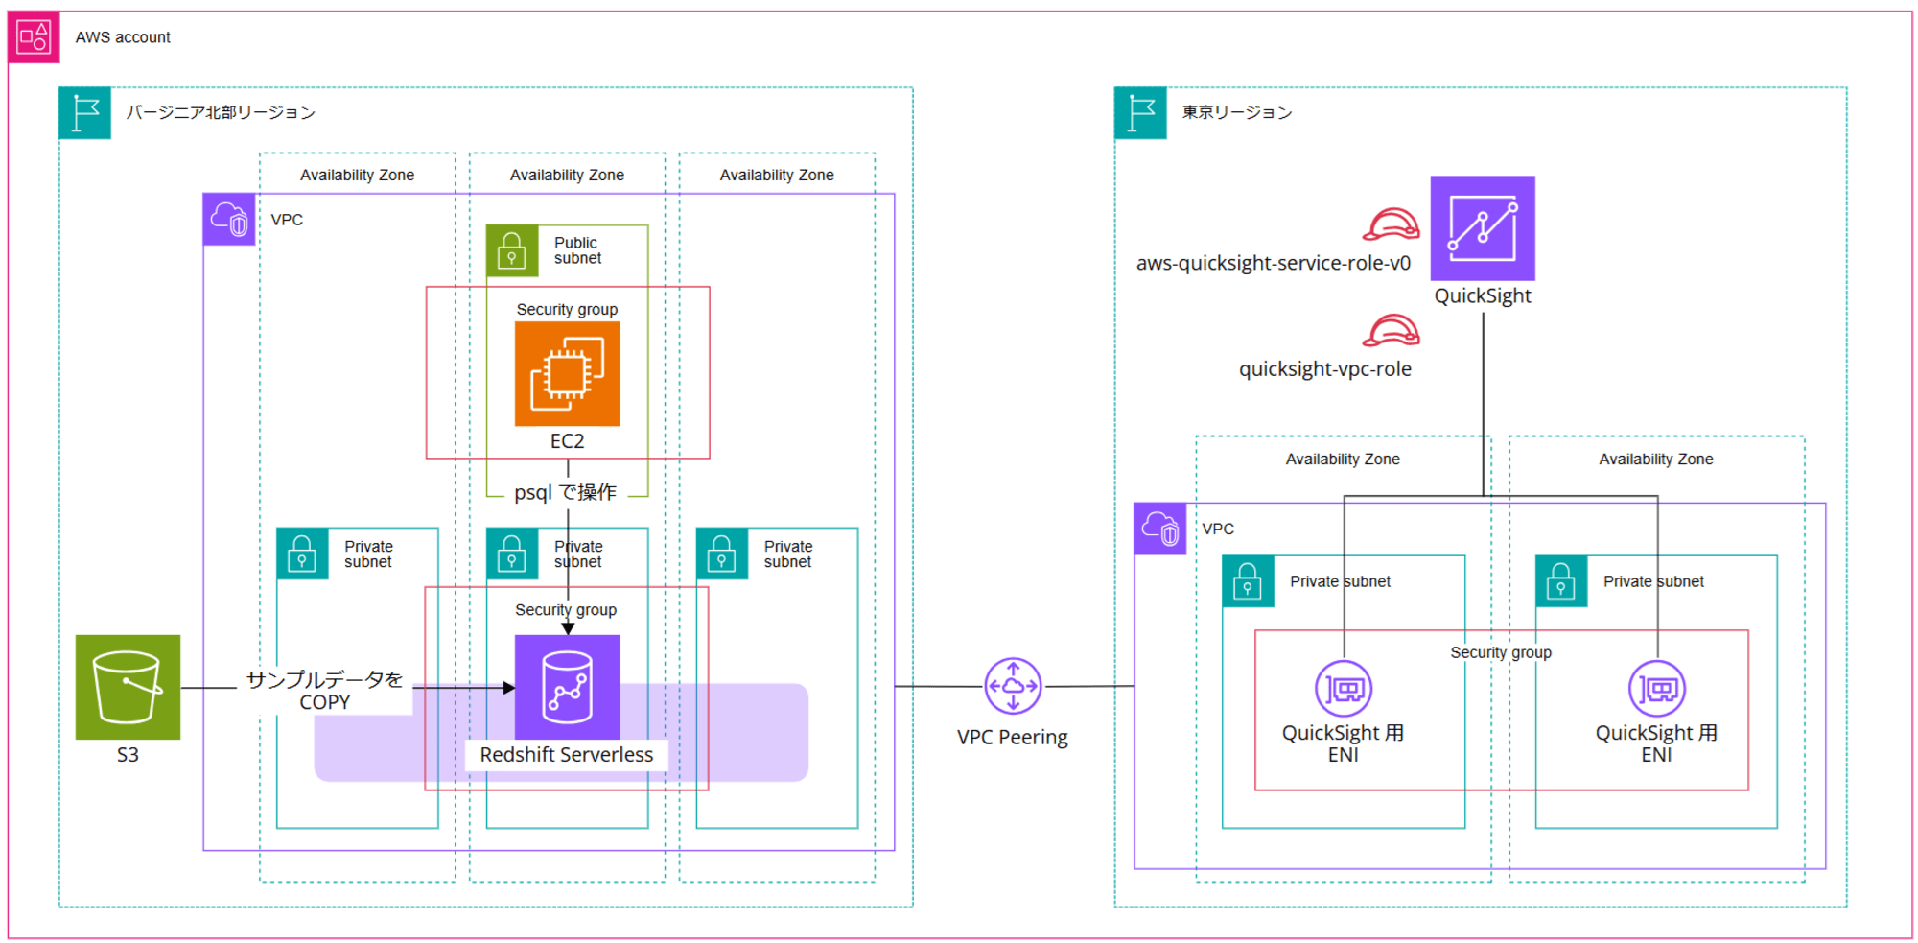The image size is (1918, 943).
Task: Click the quicksight-vpc-role IAM role icon
Action: coord(1392,330)
